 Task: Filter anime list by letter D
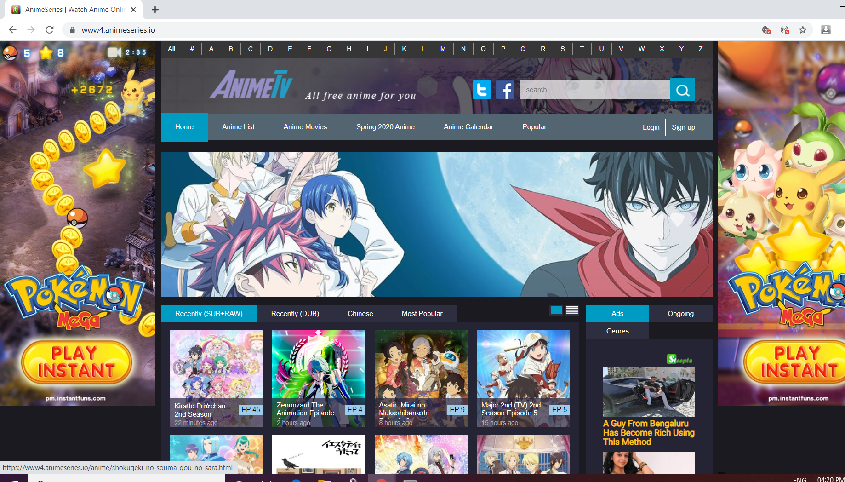pos(270,49)
